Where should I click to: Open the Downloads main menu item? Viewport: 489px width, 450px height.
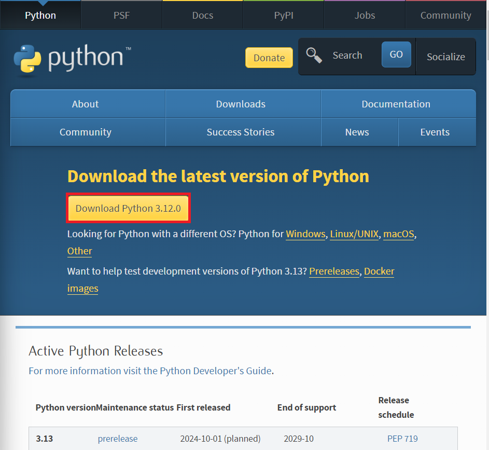click(x=243, y=104)
